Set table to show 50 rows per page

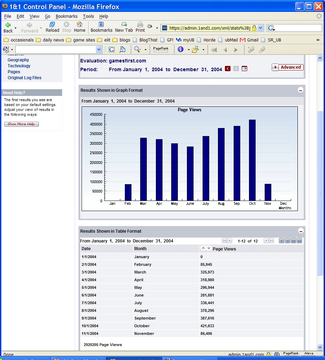coord(299,240)
